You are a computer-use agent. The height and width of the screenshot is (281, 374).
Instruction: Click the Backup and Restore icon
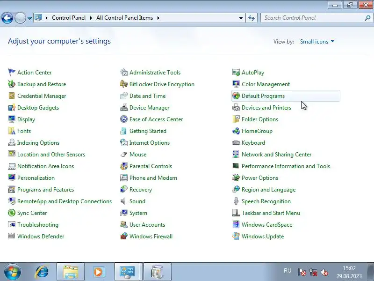(x=11, y=84)
